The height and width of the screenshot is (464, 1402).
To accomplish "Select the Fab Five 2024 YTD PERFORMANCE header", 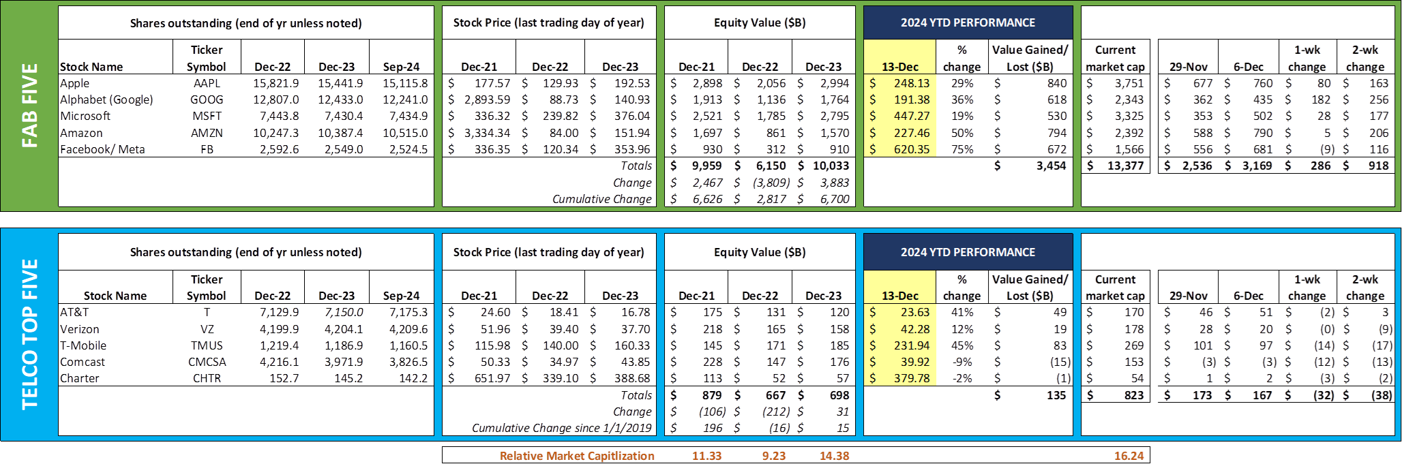I will (x=968, y=22).
